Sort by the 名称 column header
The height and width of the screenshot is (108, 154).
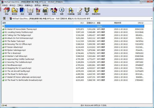(x=37, y=23)
